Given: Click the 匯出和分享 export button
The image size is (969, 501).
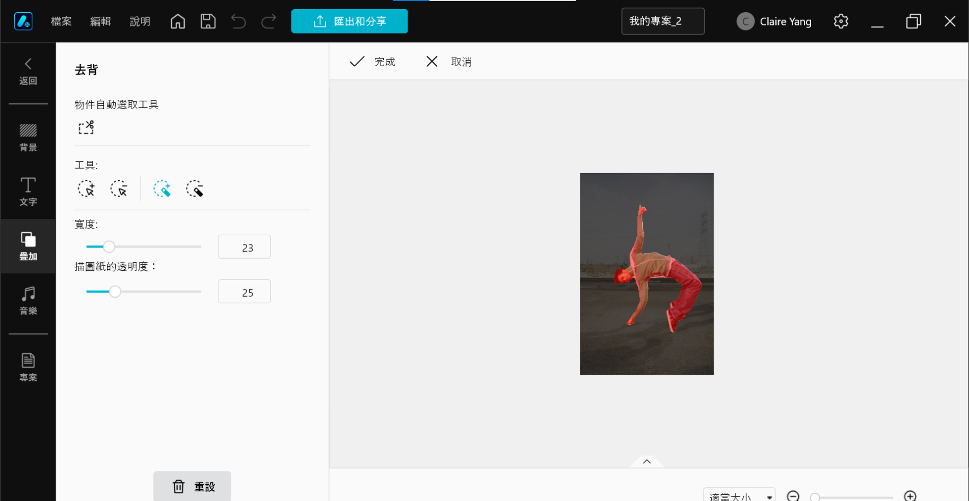Looking at the screenshot, I should [x=349, y=21].
